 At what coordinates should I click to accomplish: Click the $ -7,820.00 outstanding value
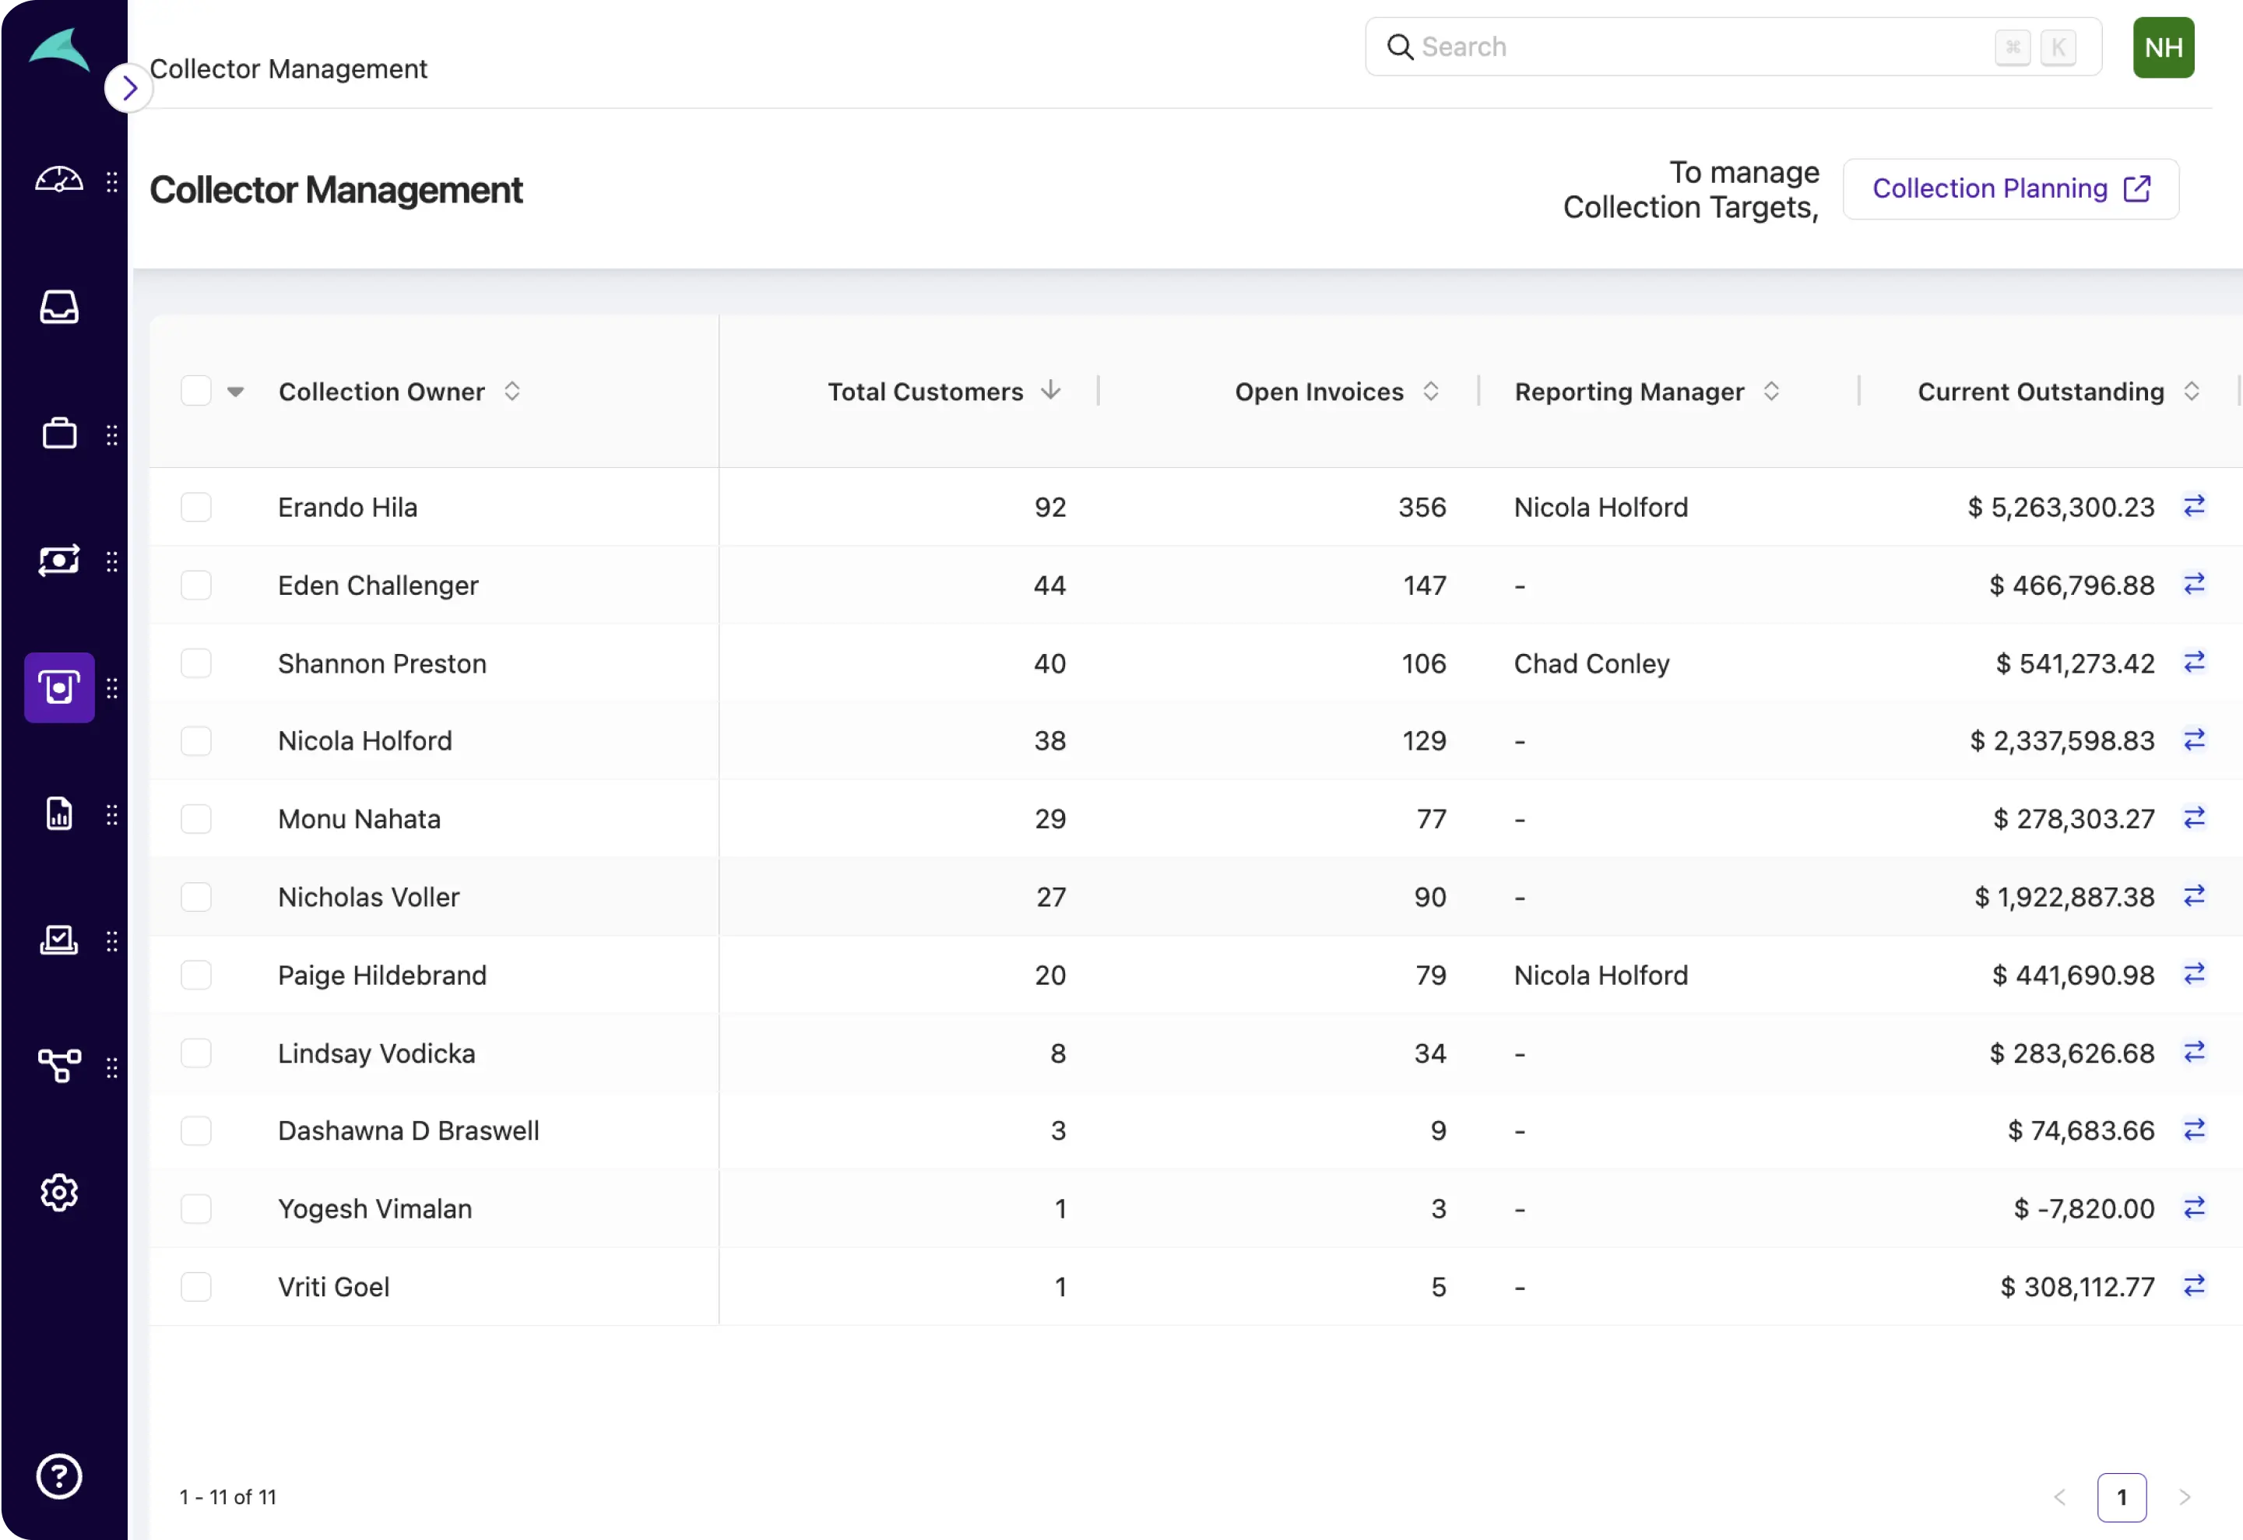(2083, 1209)
